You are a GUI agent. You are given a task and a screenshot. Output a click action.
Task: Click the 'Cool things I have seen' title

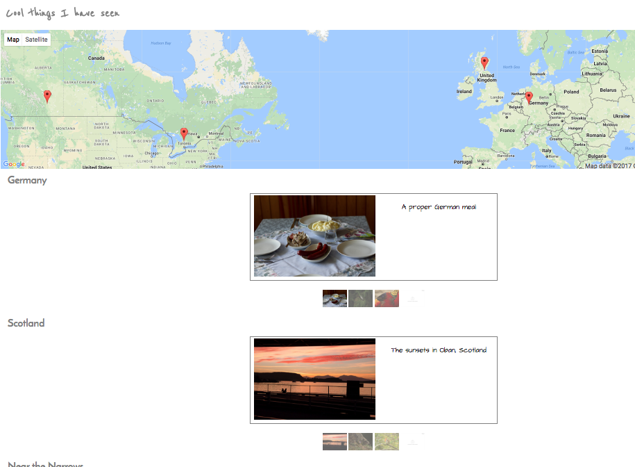coord(62,13)
